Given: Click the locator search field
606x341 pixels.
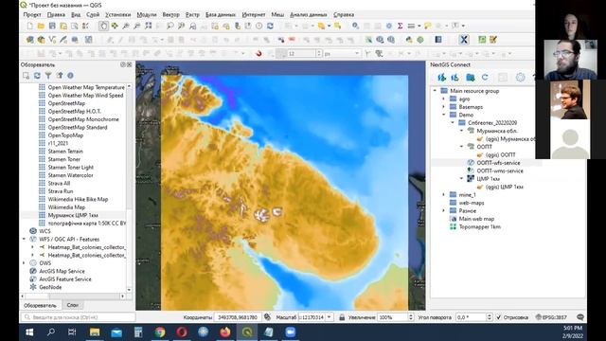Looking at the screenshot, I should [x=78, y=317].
